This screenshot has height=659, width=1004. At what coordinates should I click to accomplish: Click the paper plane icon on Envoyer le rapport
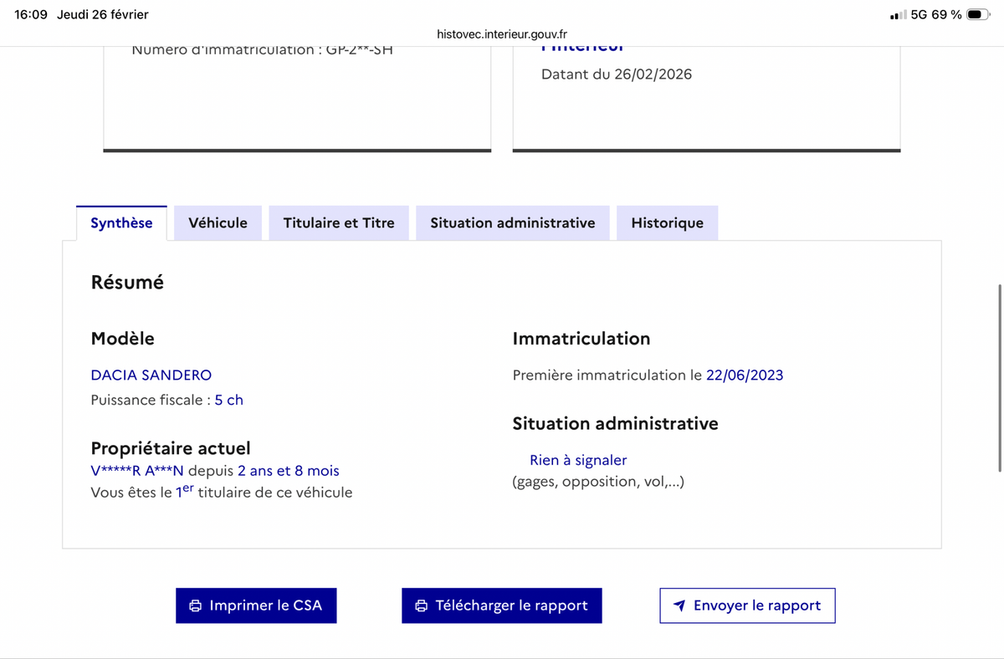tap(679, 605)
